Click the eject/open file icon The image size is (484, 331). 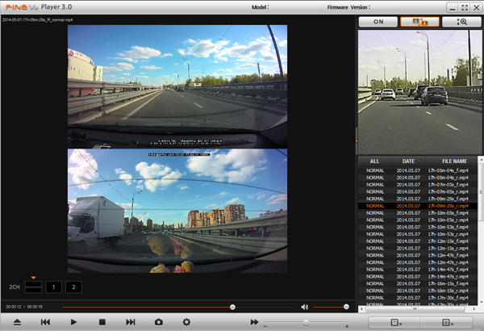point(17,322)
